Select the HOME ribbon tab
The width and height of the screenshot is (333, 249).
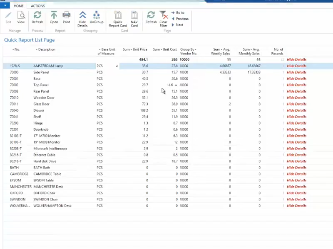click(18, 5)
